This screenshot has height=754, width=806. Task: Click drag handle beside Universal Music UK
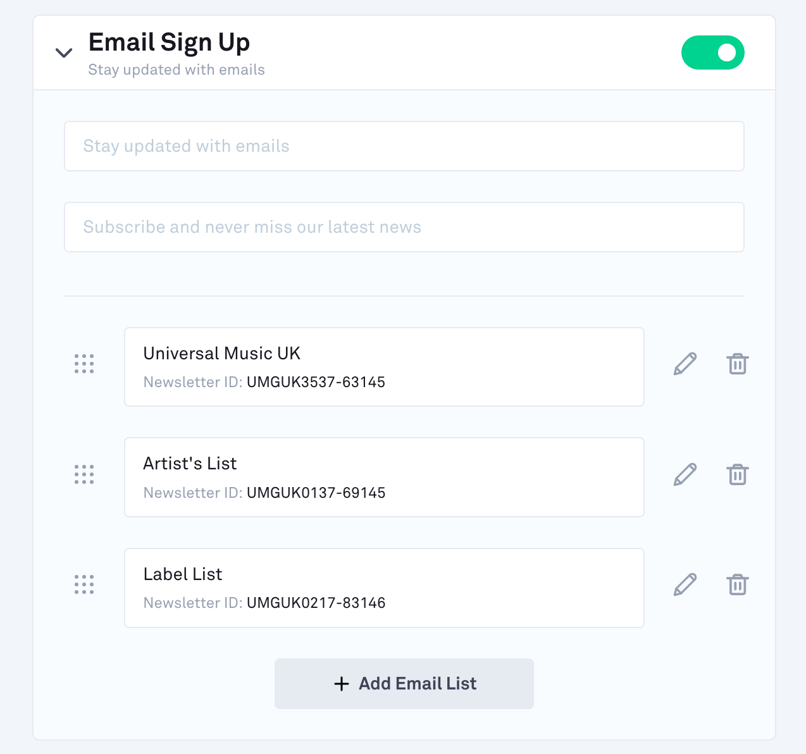(84, 364)
